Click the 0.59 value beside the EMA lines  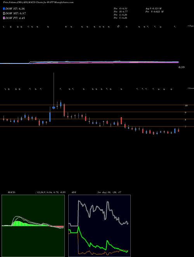click(181, 67)
